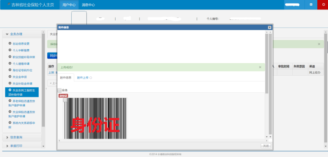Open the mail message icon in header
328x157 pixels.
[311, 5]
